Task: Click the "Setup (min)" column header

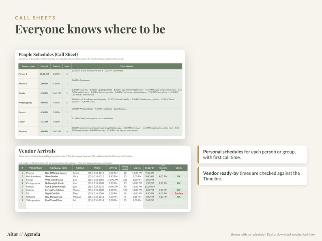Action: pyautogui.click(x=125, y=168)
